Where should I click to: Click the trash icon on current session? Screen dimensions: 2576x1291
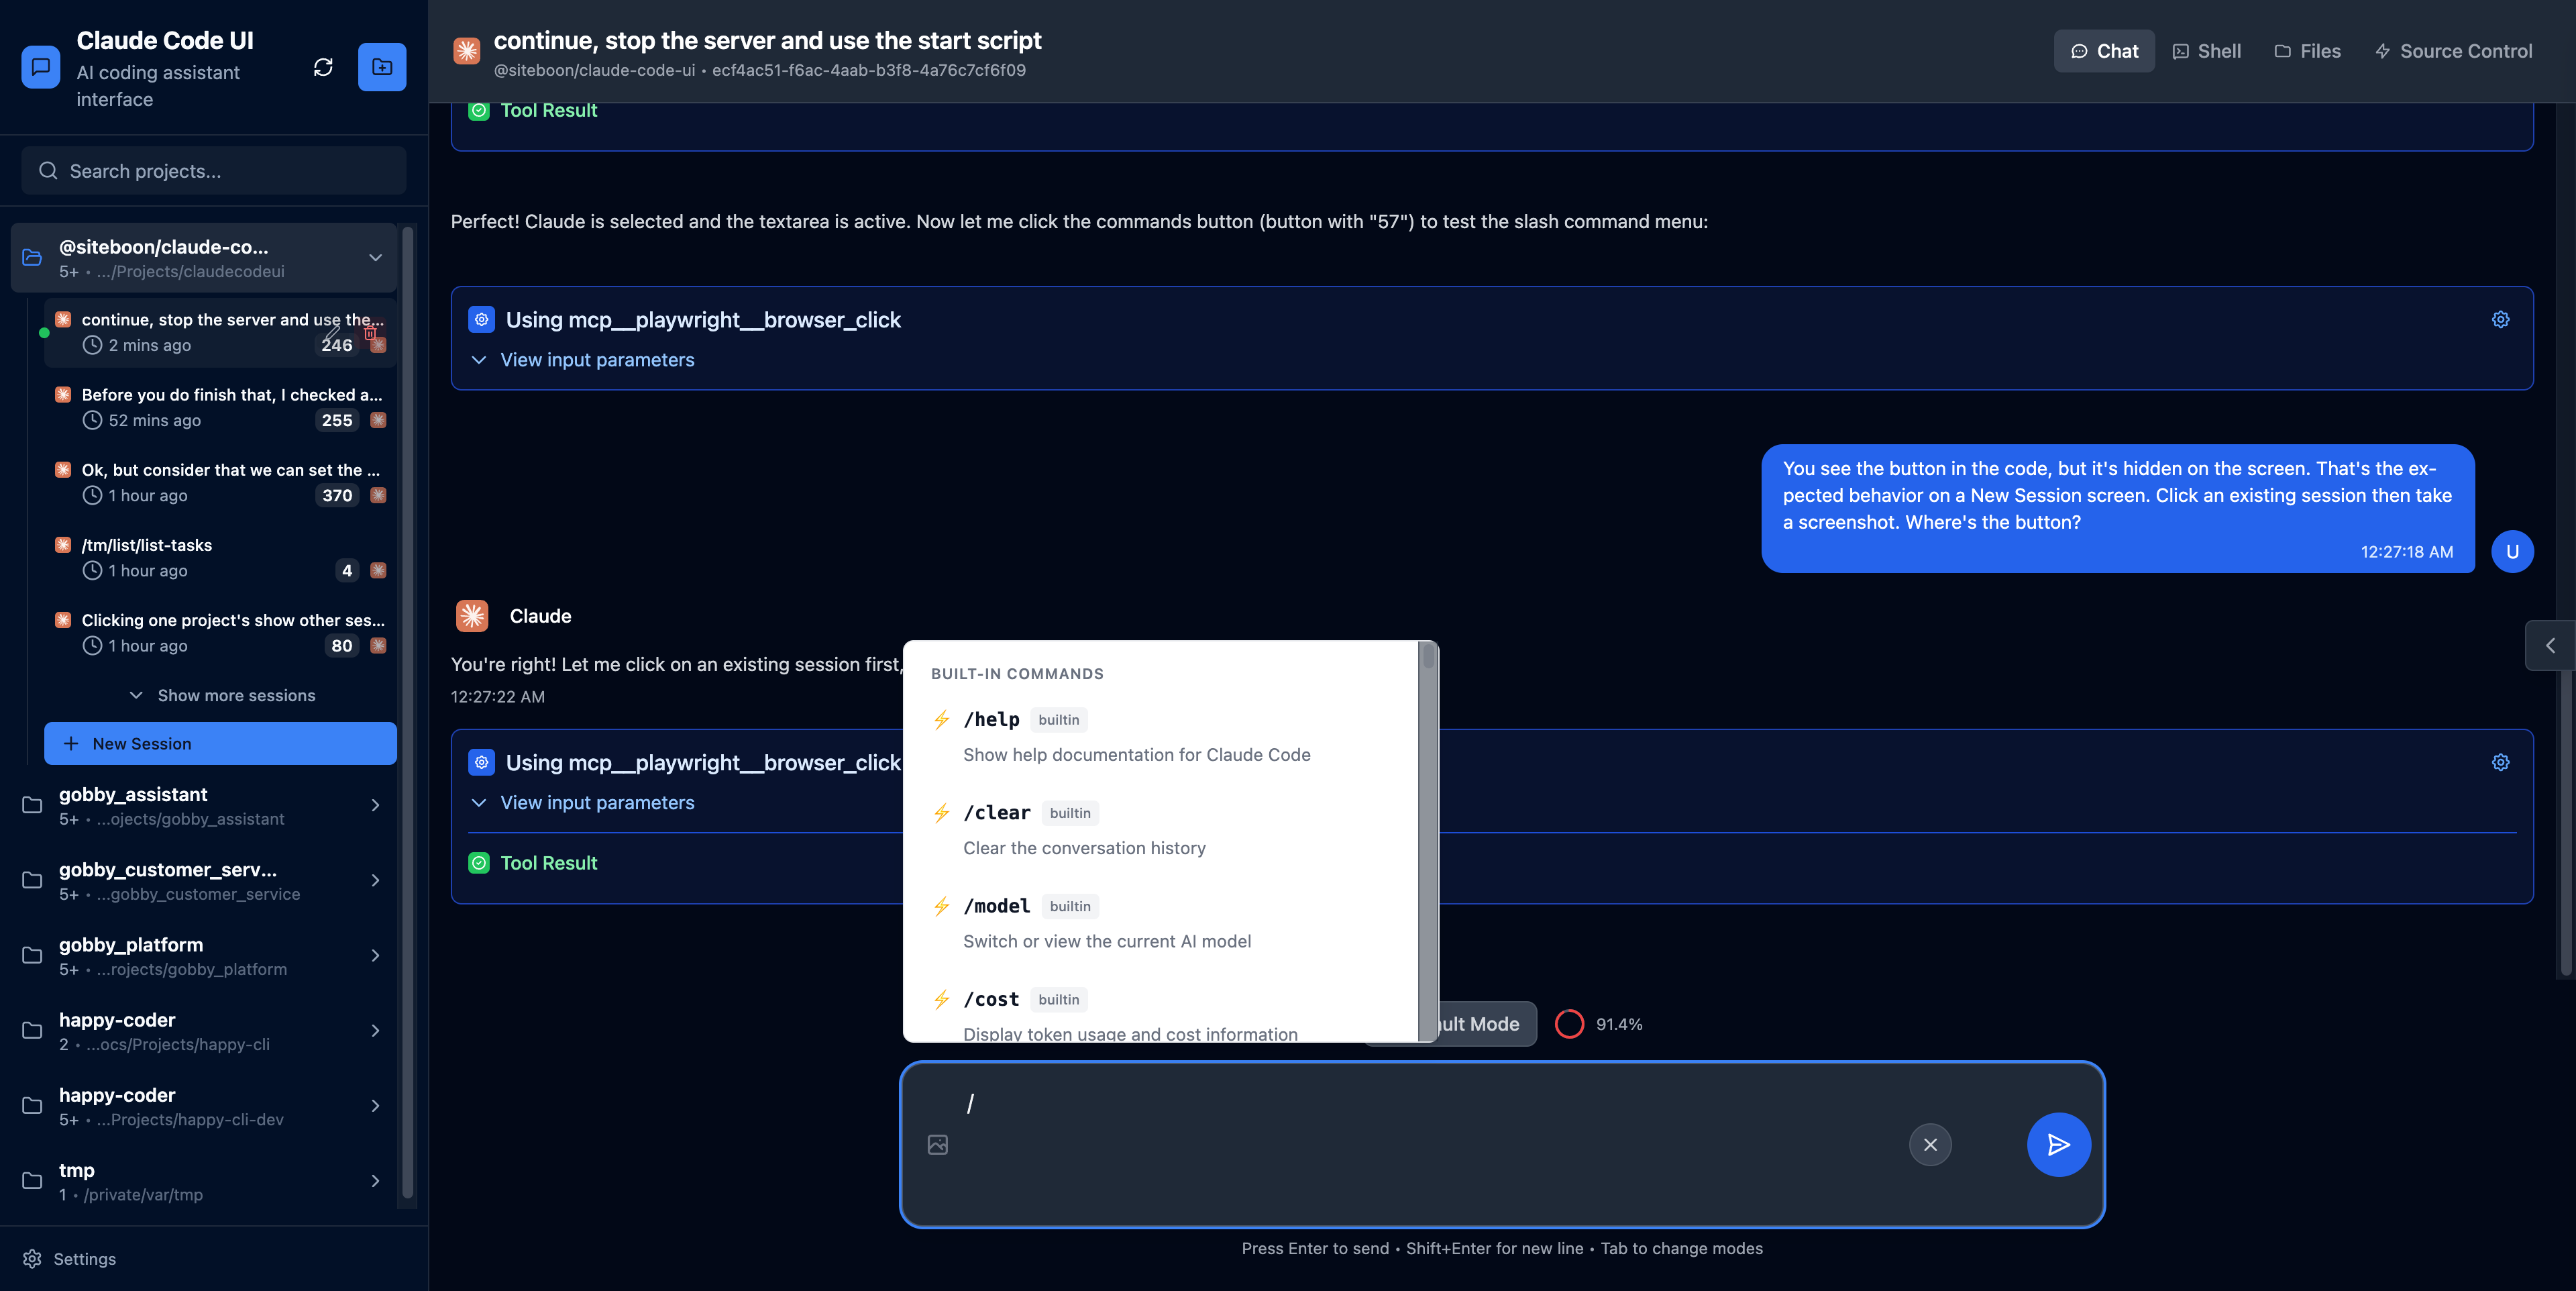coord(370,332)
